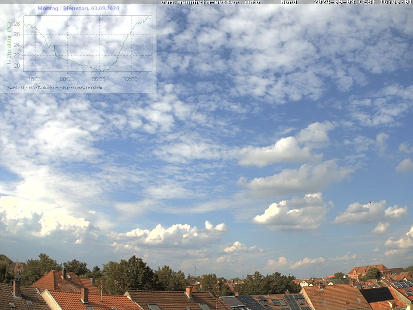Click the T- 2m aktiv (°C) axis label
The image size is (413, 310).
click(9, 43)
